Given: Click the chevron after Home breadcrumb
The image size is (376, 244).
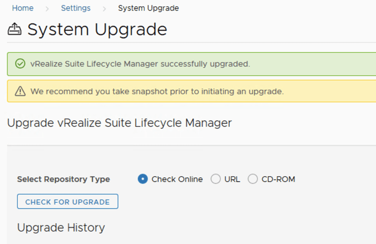Looking at the screenshot, I should [x=47, y=8].
